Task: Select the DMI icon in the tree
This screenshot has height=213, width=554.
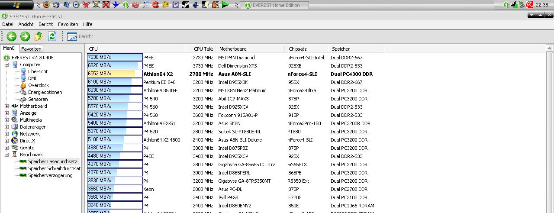Action: 23,78
